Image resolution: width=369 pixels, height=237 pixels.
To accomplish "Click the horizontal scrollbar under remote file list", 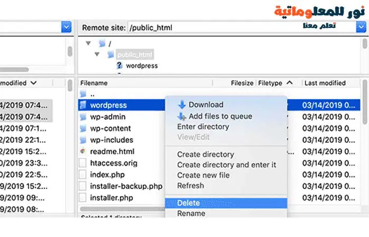I will [122, 209].
